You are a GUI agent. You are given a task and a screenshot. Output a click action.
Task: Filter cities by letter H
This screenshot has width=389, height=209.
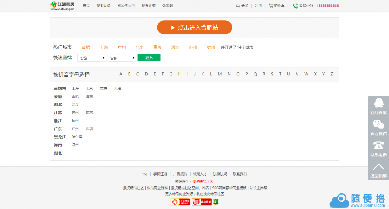tap(180, 74)
